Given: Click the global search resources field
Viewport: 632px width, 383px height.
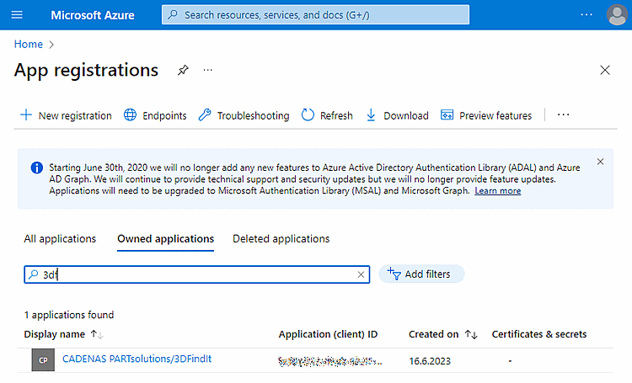Looking at the screenshot, I should [x=316, y=15].
